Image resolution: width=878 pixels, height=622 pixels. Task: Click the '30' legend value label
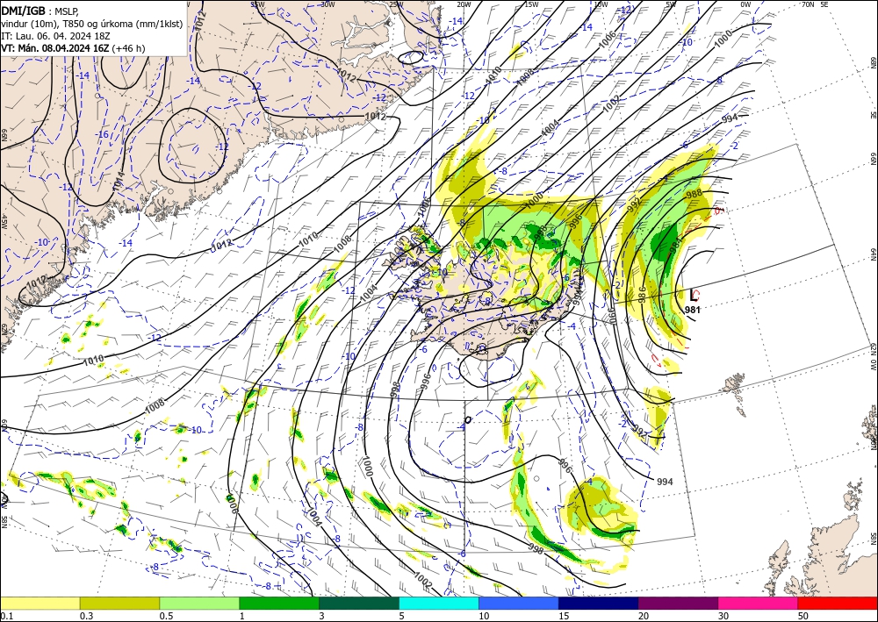[723, 616]
